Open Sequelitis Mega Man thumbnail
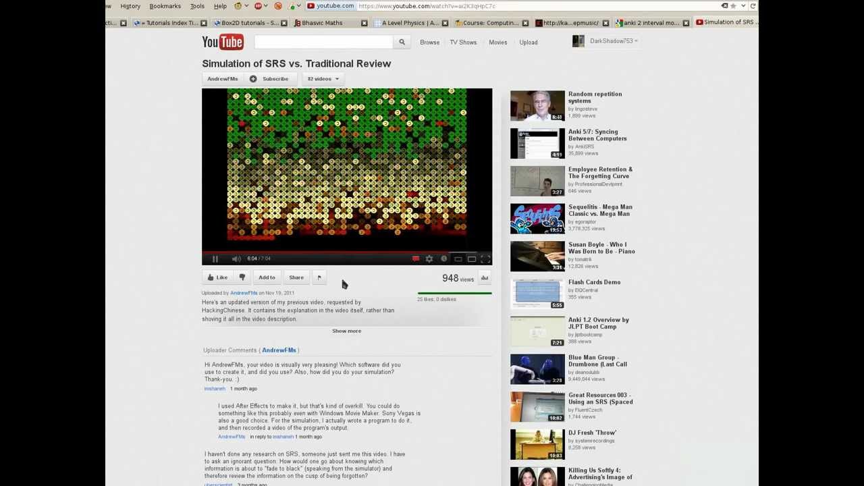The width and height of the screenshot is (864, 486). pos(537,219)
